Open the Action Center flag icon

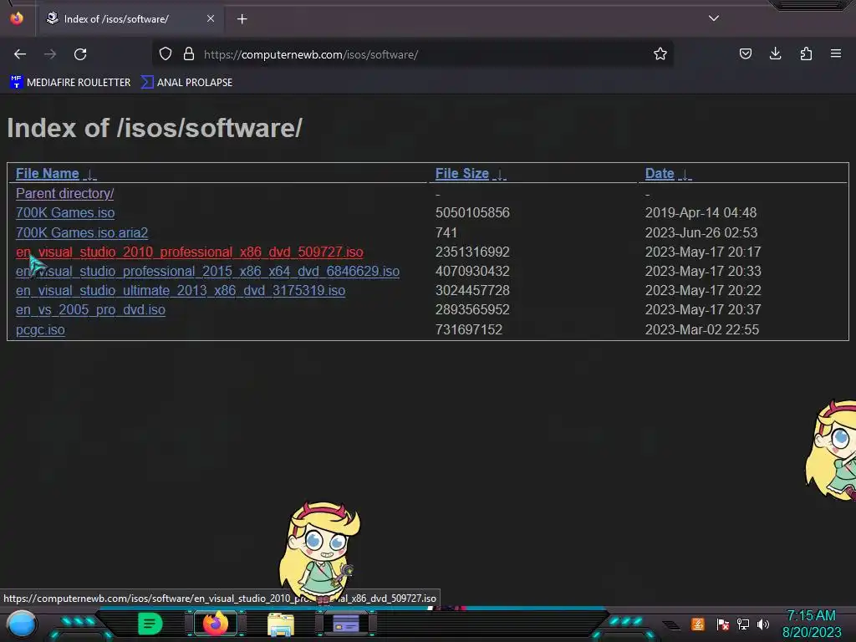click(x=723, y=624)
